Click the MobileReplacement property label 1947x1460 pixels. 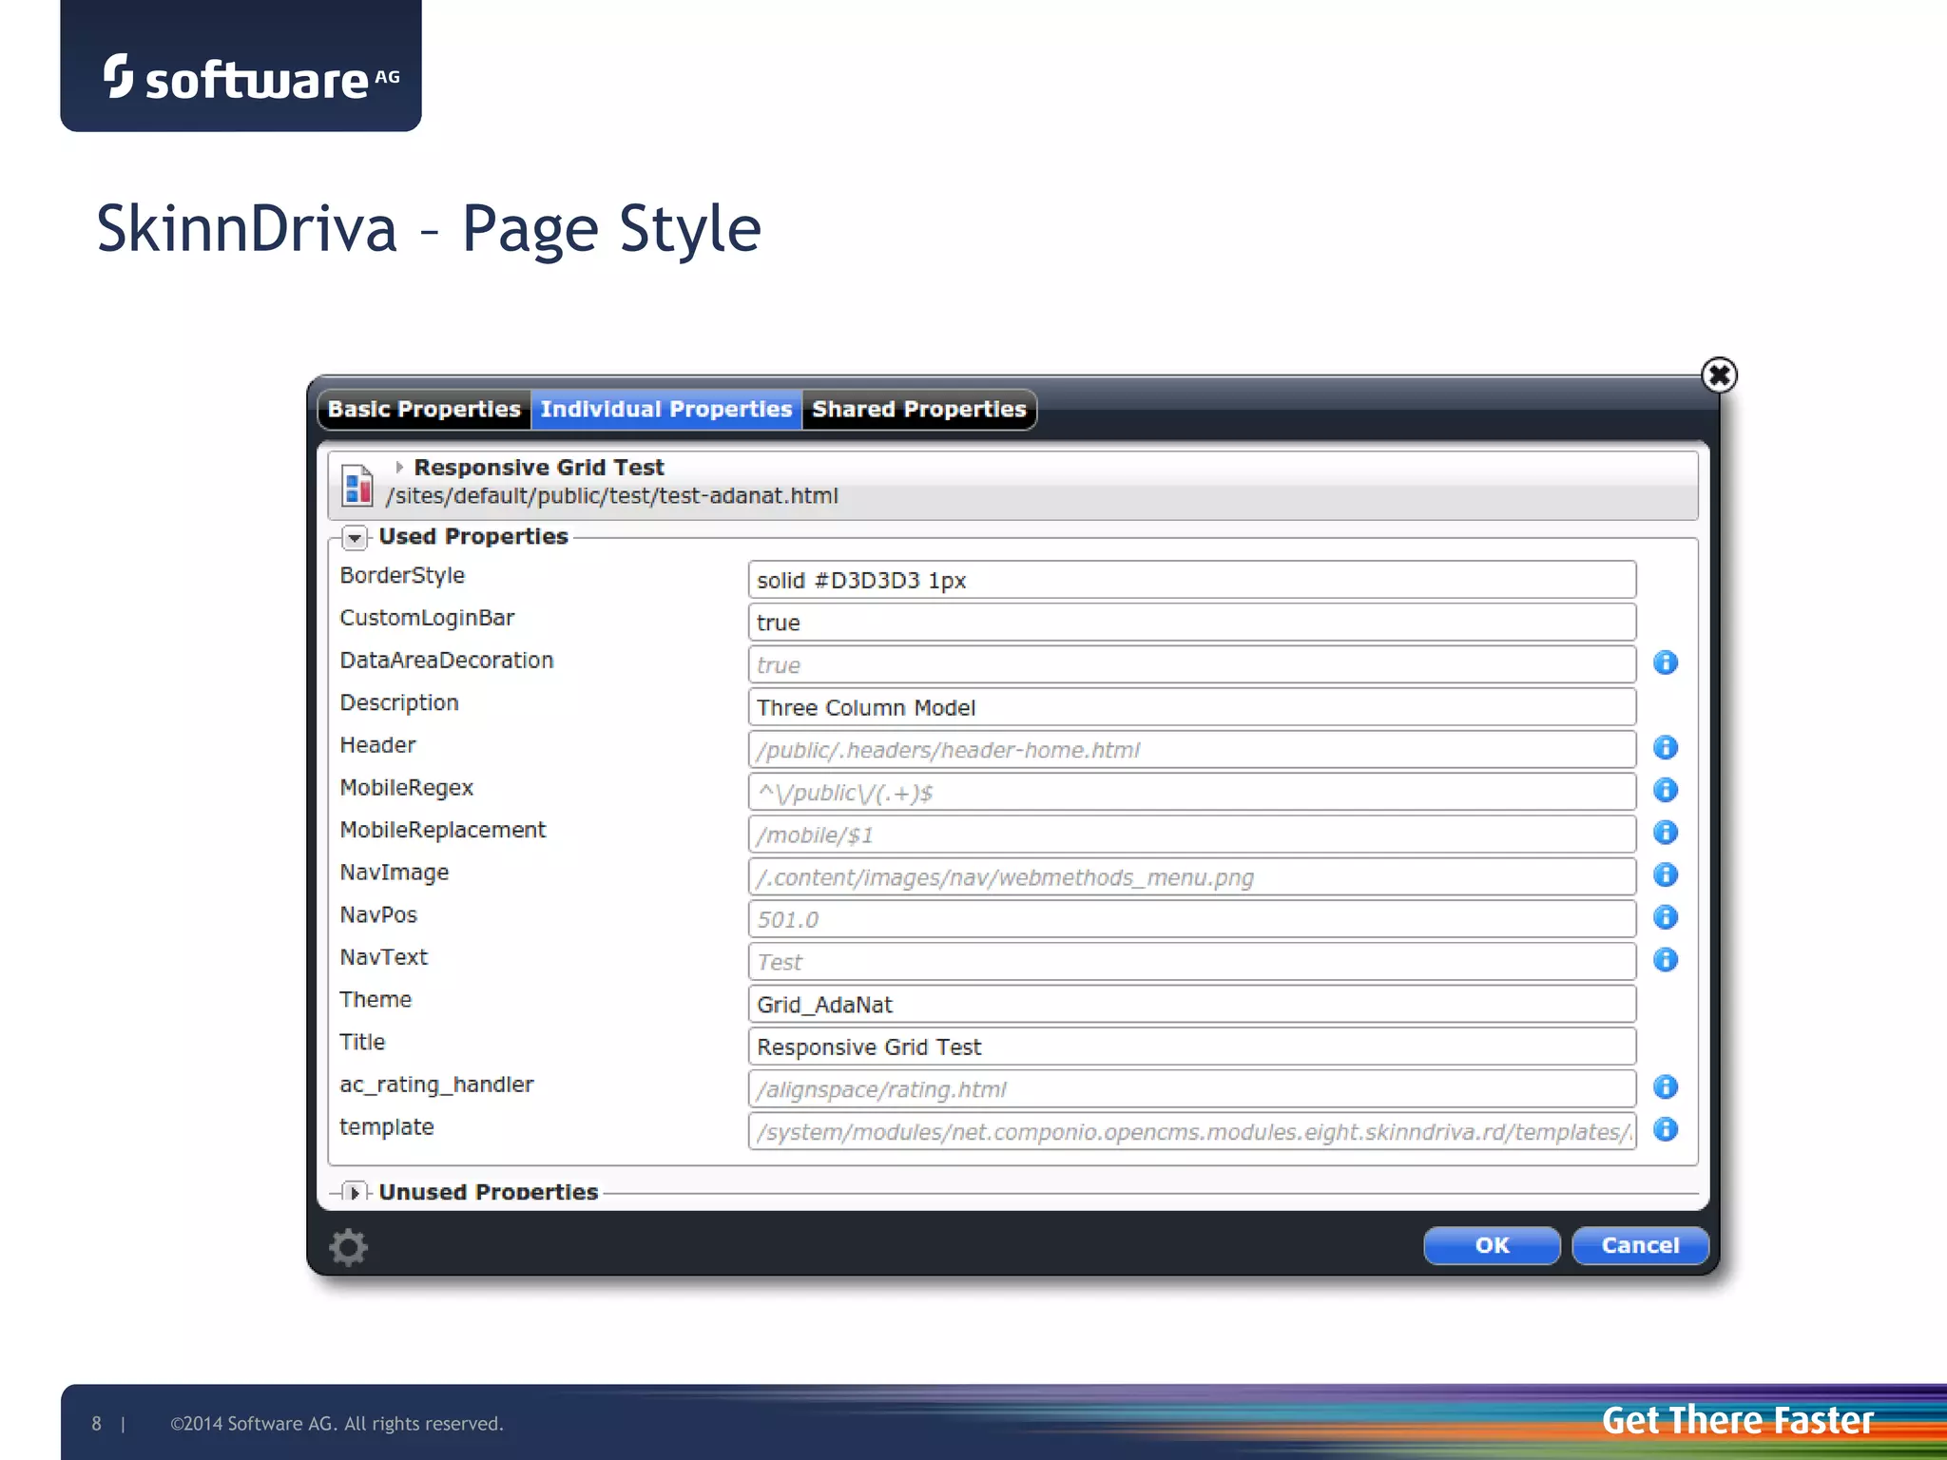tap(442, 830)
